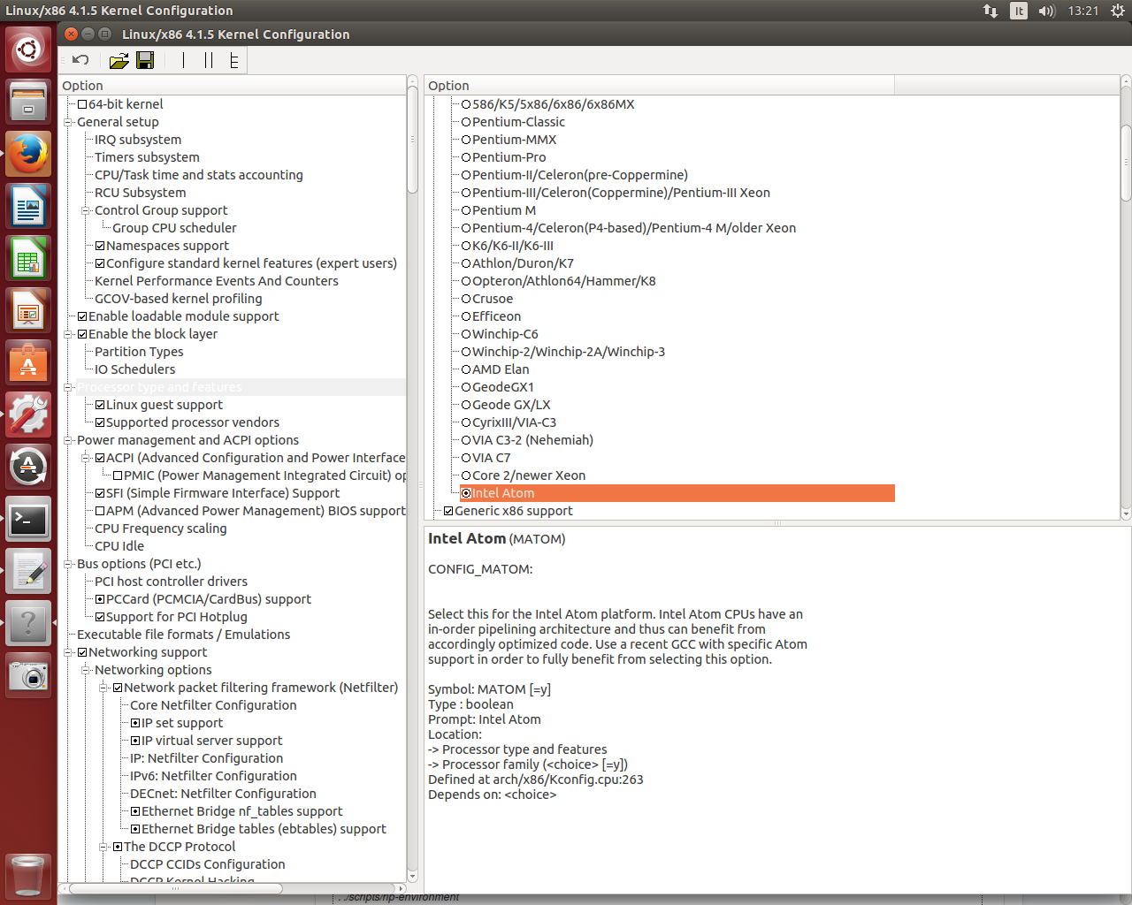This screenshot has width=1132, height=905.
Task: Click left pane vertical scrollbar thumb
Action: 412,140
